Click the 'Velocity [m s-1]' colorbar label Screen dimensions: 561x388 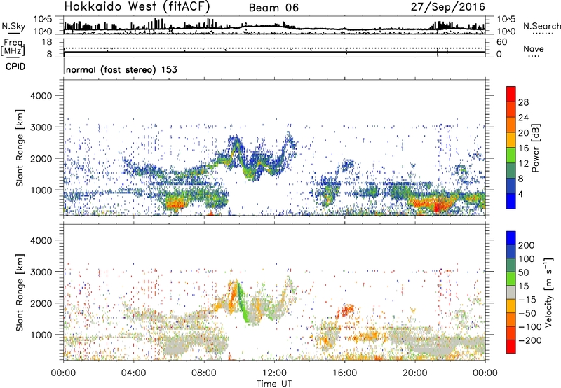[548, 292]
